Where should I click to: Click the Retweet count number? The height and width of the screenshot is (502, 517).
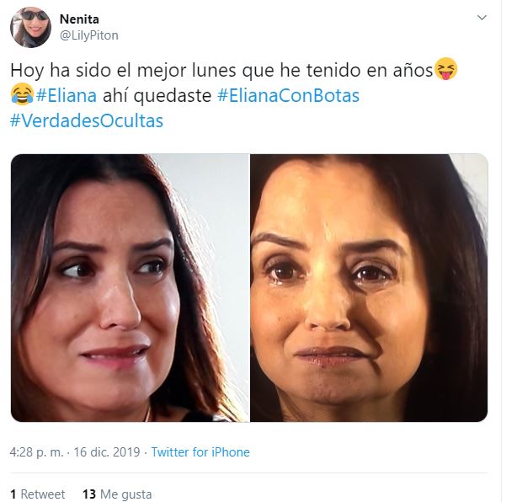point(13,494)
